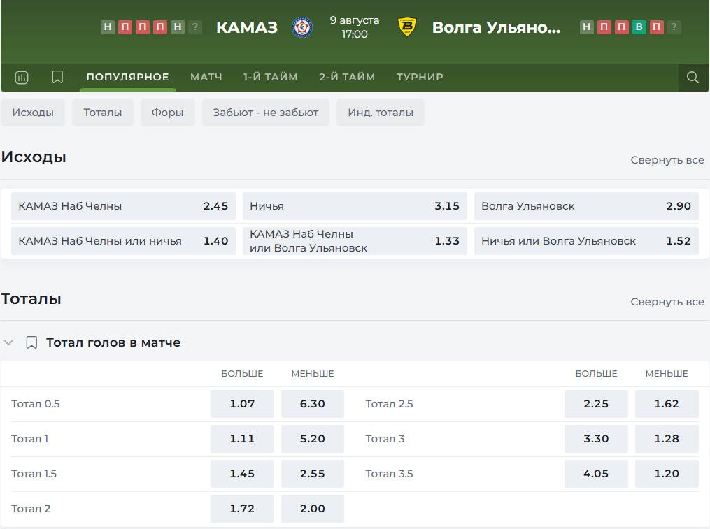Select Тотал 1.5 меньше 2.55

pos(313,473)
